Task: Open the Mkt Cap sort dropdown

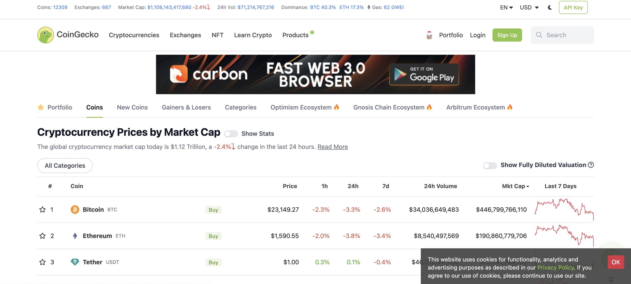Action: pyautogui.click(x=515, y=186)
